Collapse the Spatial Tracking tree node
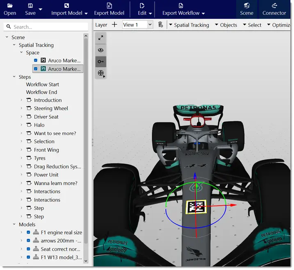 [14, 45]
